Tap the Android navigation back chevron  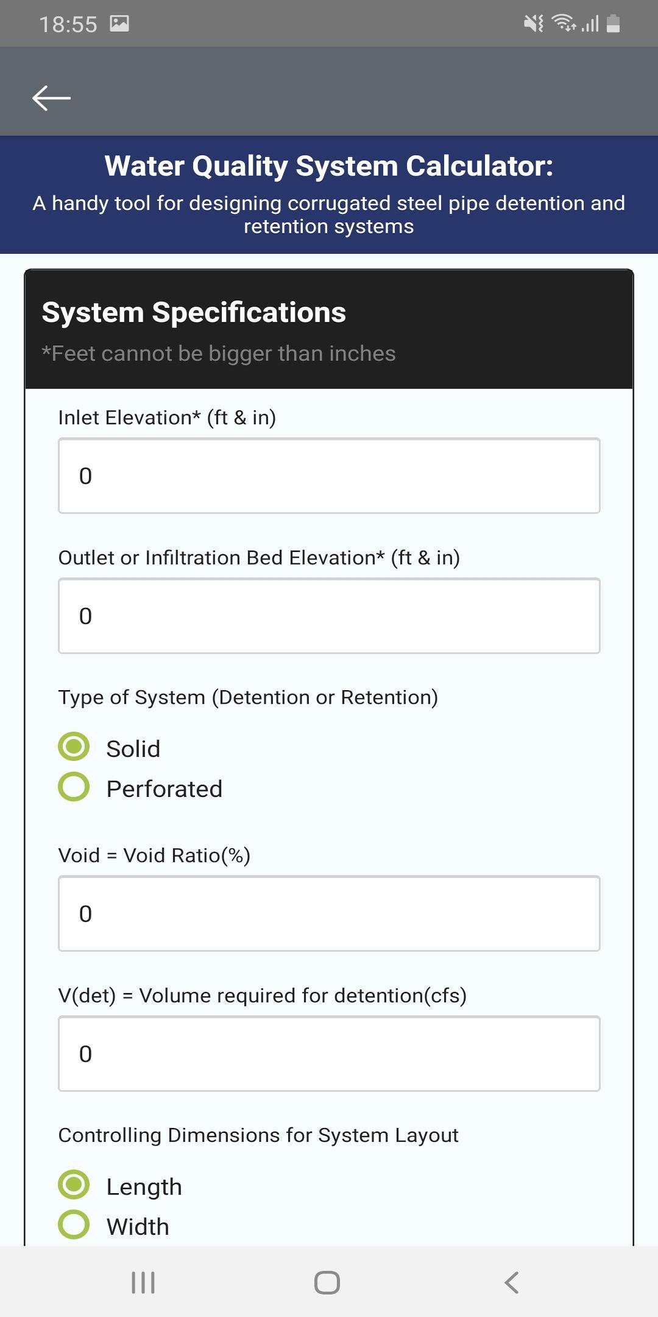(512, 1282)
